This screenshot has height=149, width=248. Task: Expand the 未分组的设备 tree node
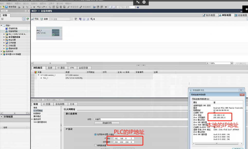4,37
